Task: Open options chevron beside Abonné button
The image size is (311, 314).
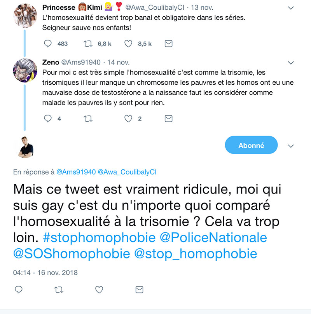Action: coord(290,146)
